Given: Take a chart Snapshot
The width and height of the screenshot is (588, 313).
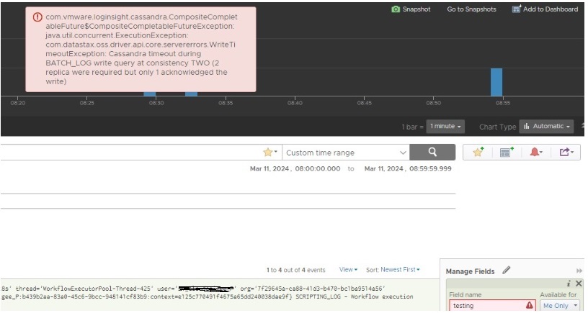Looking at the screenshot, I should [411, 9].
